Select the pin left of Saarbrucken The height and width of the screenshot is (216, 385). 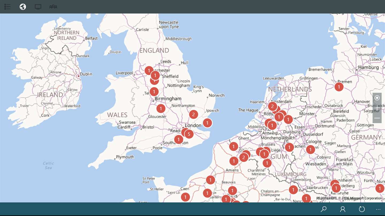293,190
